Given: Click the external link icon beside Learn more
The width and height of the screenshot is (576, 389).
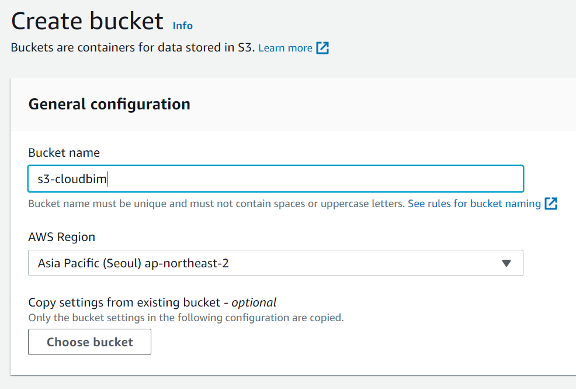Looking at the screenshot, I should (x=322, y=48).
